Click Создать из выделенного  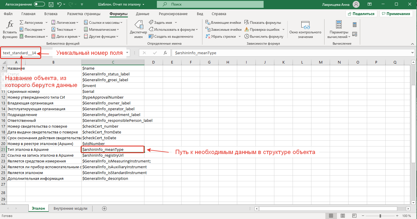pos(171,37)
